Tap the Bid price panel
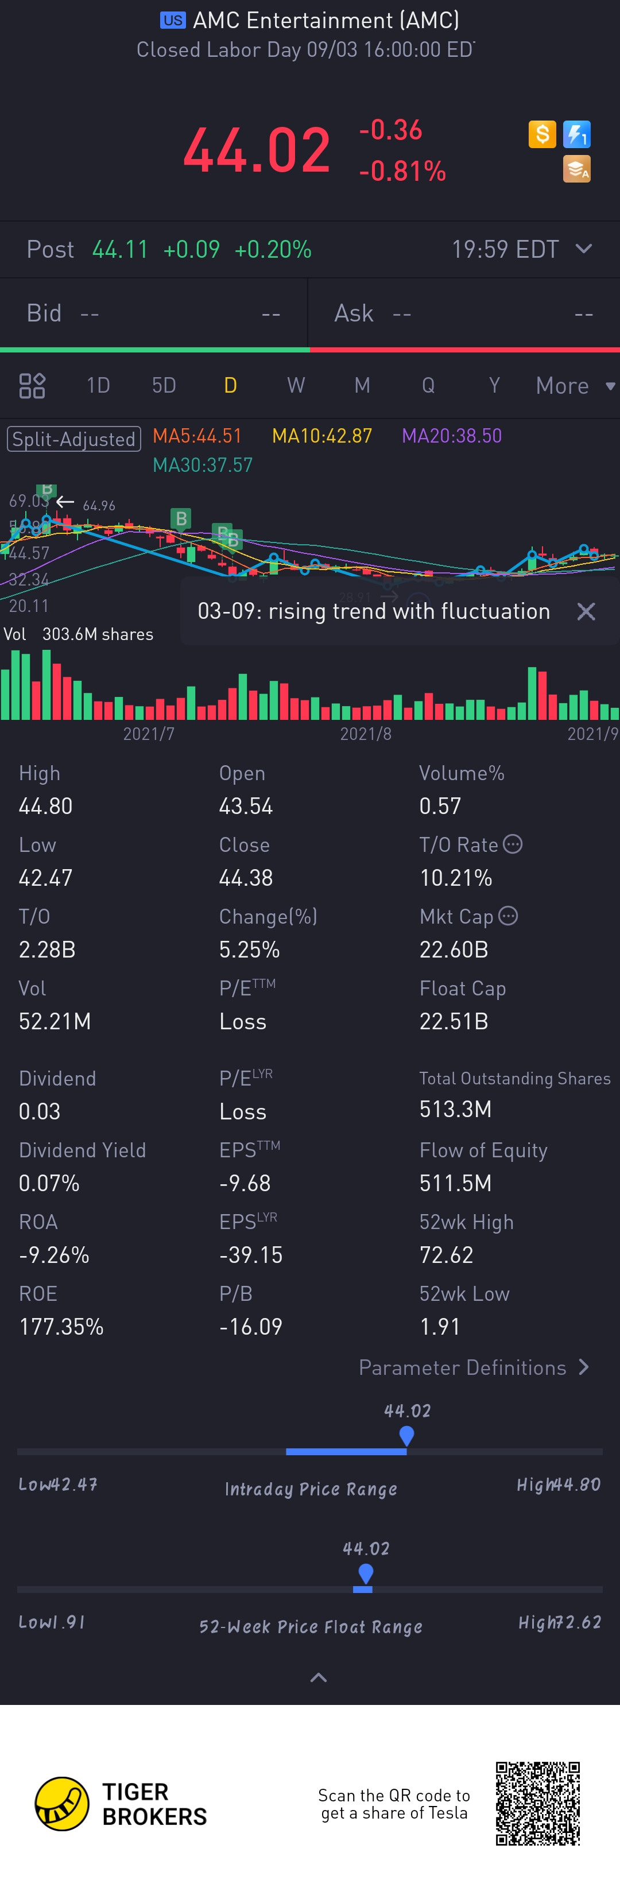 pyautogui.click(x=154, y=313)
